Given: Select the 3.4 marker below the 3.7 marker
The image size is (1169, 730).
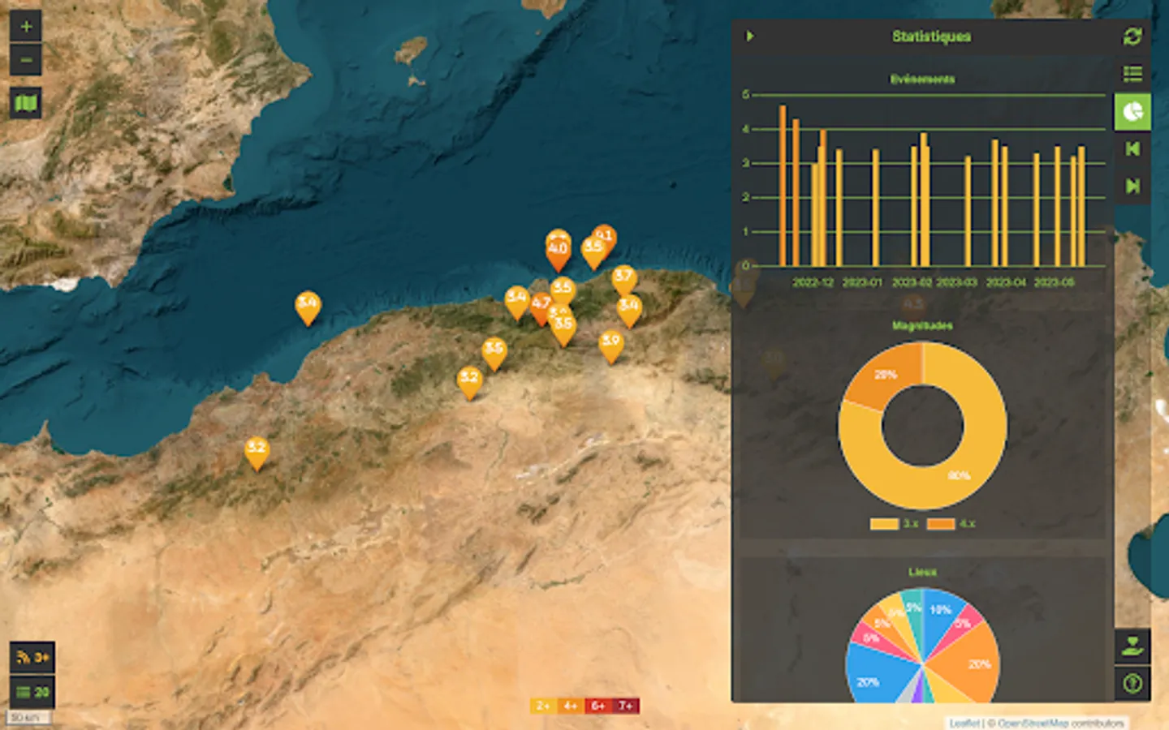Looking at the screenshot, I should [629, 310].
